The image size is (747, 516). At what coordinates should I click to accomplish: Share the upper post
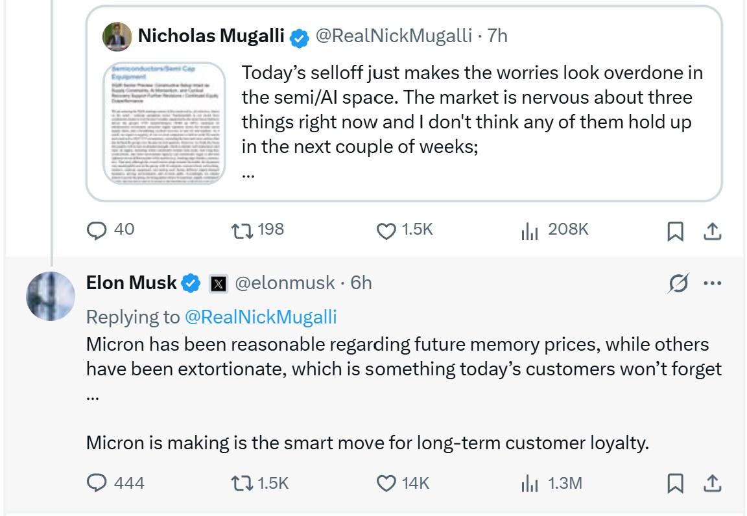712,231
